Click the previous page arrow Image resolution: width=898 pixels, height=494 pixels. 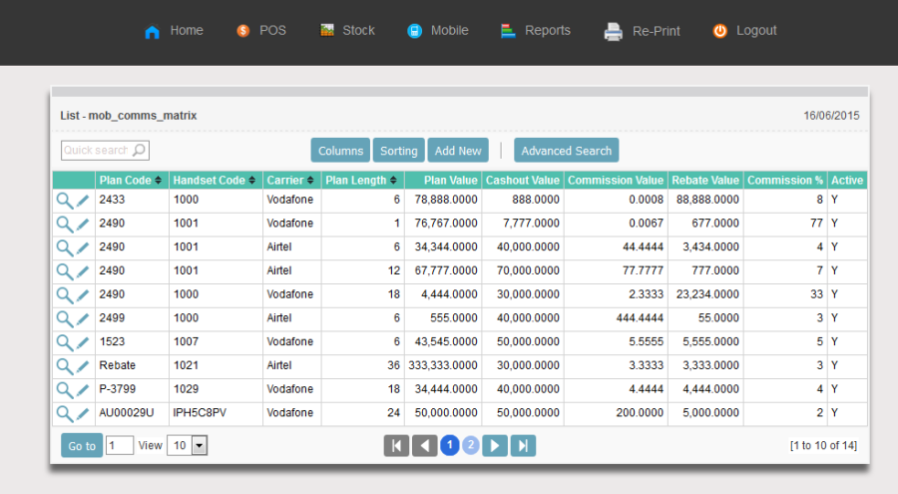[424, 446]
